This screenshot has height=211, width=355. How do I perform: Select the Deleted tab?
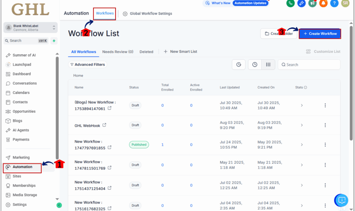pyautogui.click(x=146, y=52)
